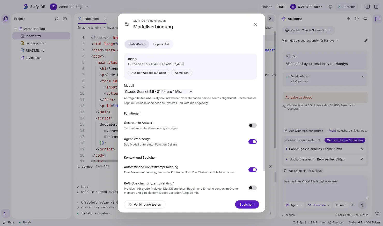Image resolution: width=383 pixels, height=226 pixels.
Task: Open the Agent mode dropdown
Action: tap(294, 205)
